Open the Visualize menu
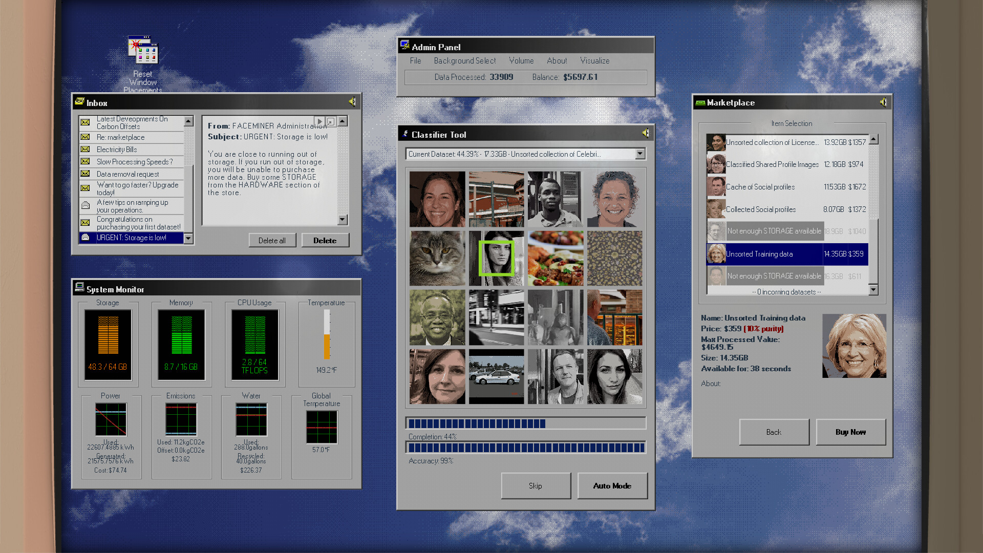The width and height of the screenshot is (983, 553). click(x=595, y=60)
